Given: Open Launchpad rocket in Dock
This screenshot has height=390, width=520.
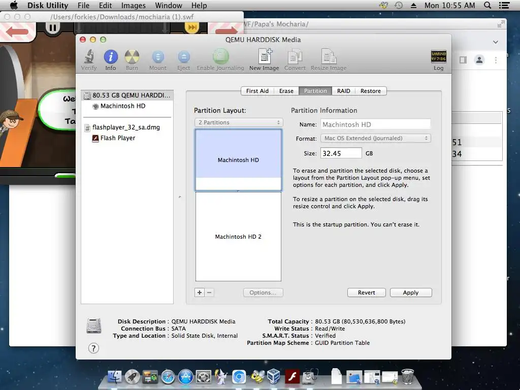Looking at the screenshot, I should click(x=132, y=377).
